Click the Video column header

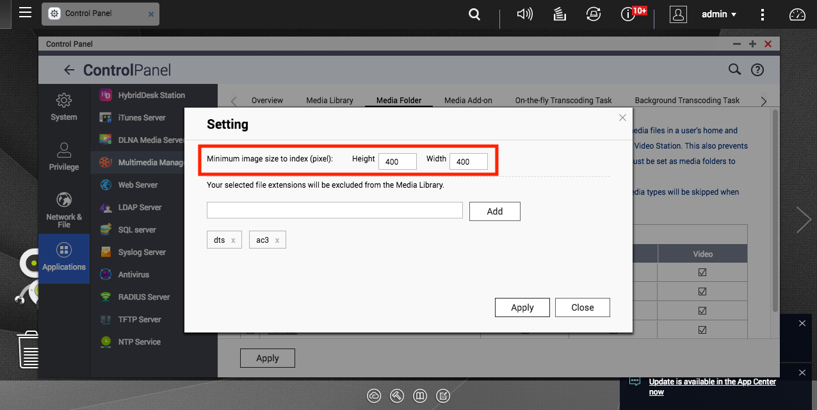(702, 254)
